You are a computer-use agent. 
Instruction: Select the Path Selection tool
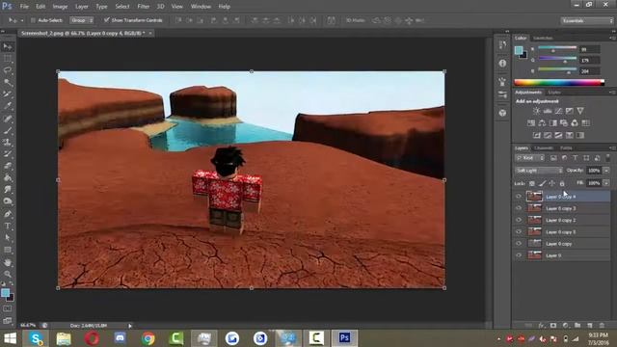click(x=8, y=238)
